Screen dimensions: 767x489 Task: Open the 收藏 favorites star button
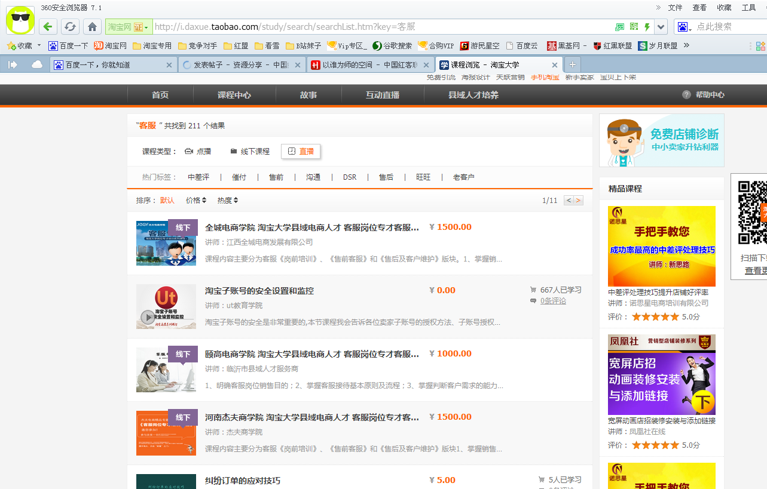19,45
